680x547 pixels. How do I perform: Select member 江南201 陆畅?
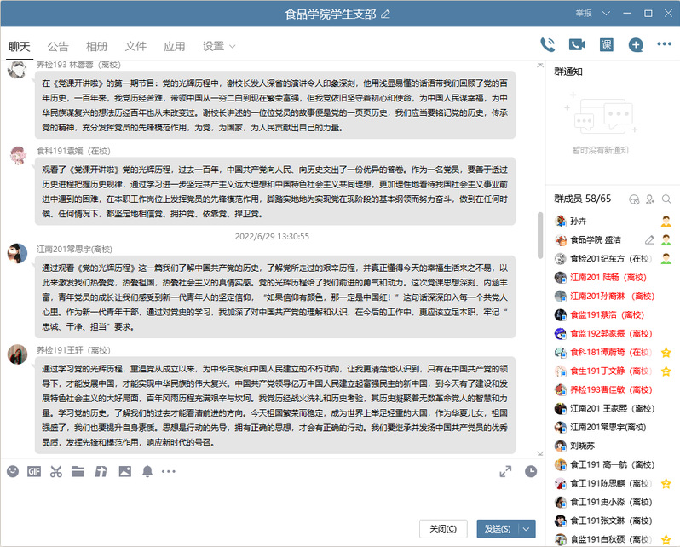coord(613,277)
